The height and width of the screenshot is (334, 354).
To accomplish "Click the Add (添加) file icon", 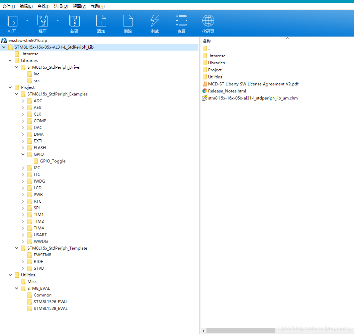I will point(101,21).
